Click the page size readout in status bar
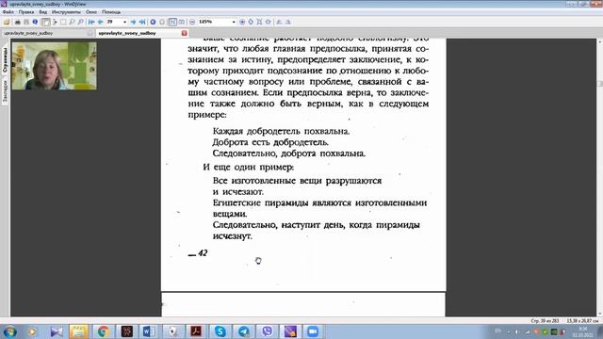 tap(582, 320)
